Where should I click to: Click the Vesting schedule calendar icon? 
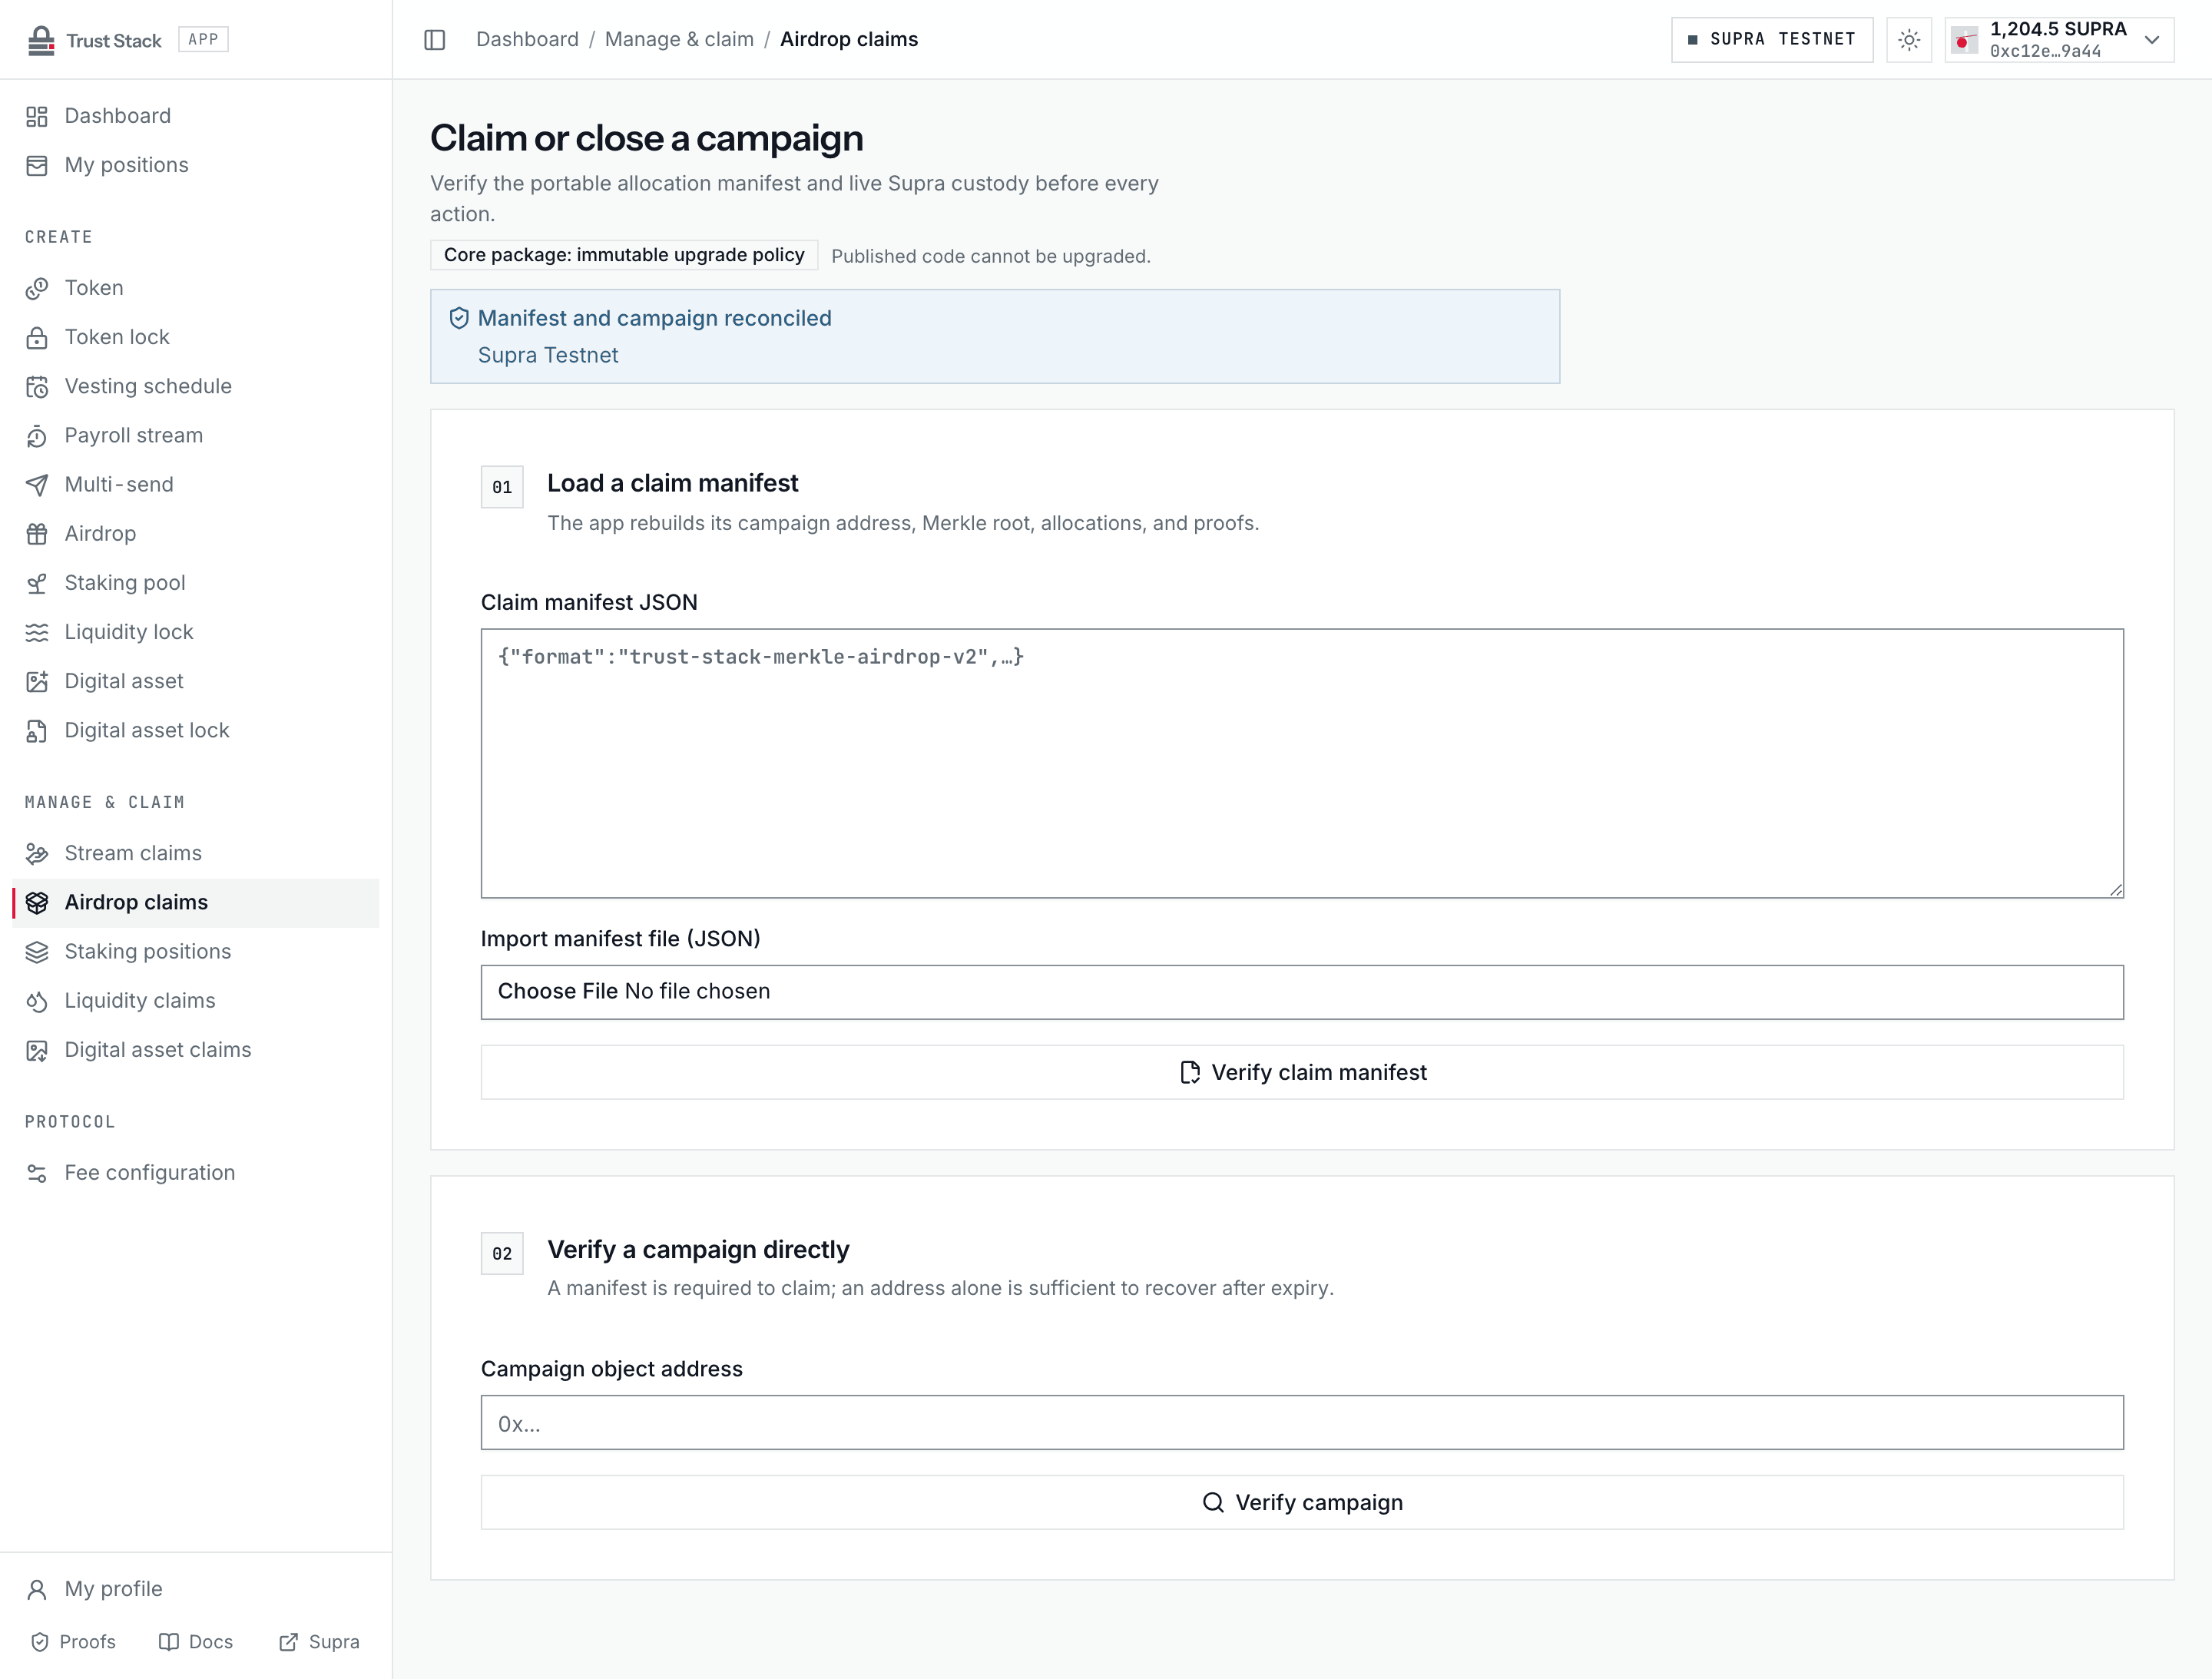(37, 386)
